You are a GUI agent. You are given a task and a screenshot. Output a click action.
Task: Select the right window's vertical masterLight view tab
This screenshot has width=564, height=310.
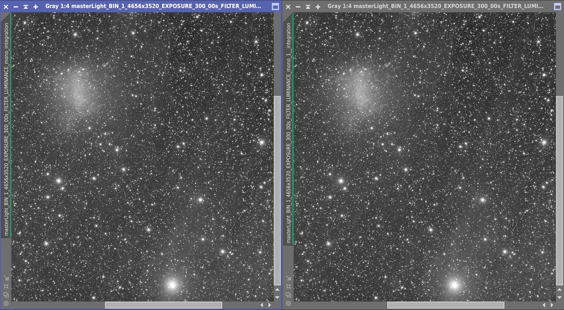pyautogui.click(x=288, y=129)
